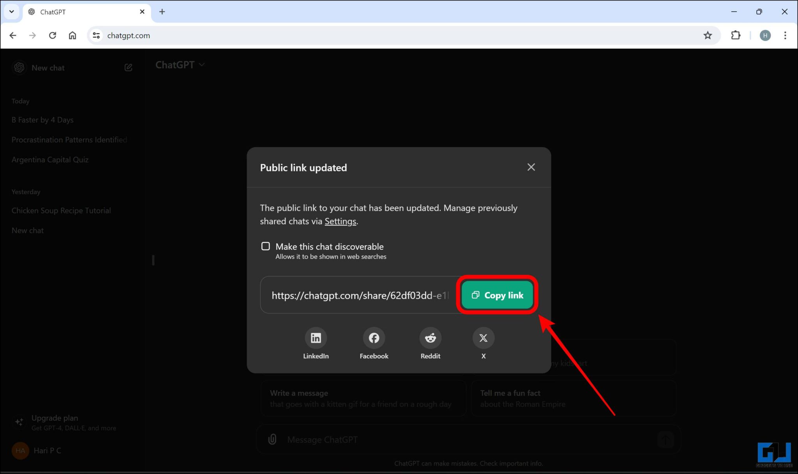
Task: Click the send message arrow button
Action: click(665, 439)
